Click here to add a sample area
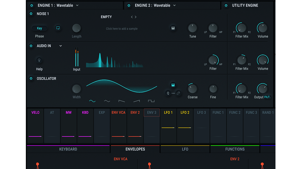 coord(122,29)
